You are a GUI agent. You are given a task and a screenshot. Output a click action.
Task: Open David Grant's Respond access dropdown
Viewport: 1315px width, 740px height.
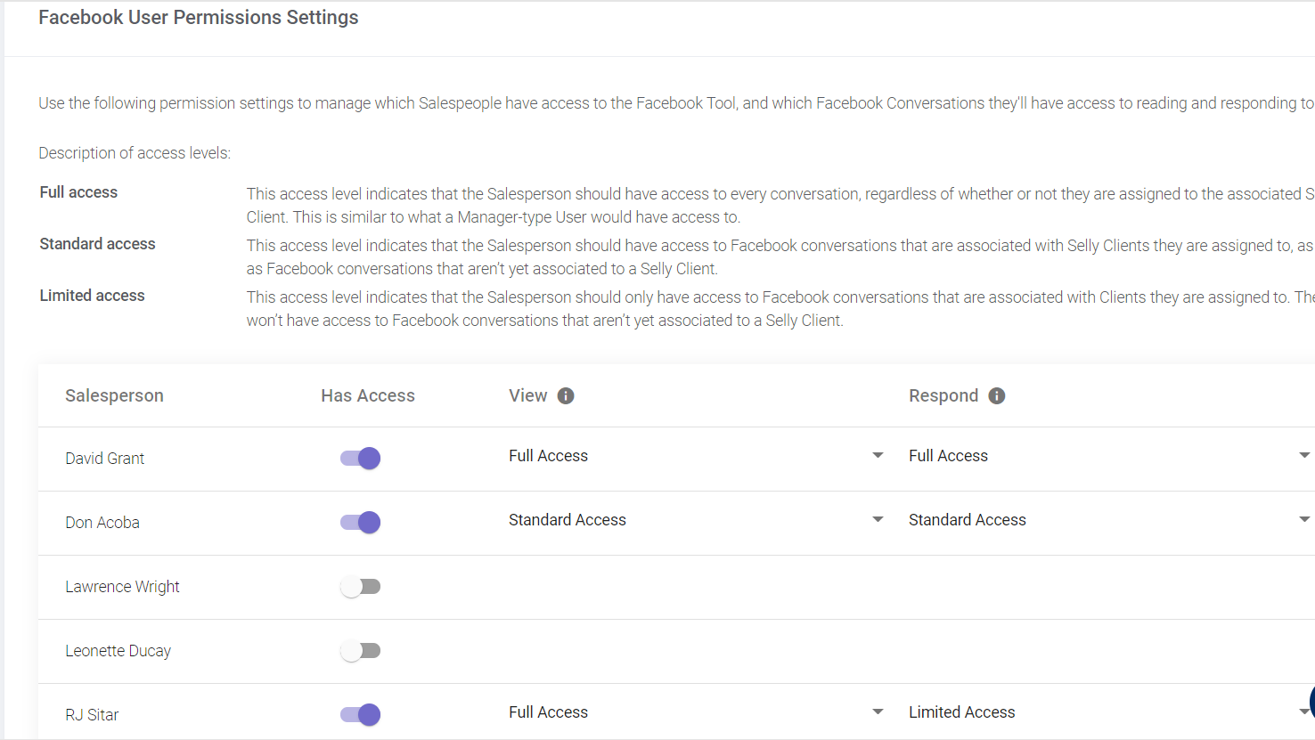coord(1109,456)
